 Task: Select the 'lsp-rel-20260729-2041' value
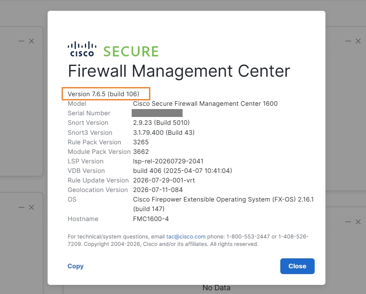[x=168, y=161]
